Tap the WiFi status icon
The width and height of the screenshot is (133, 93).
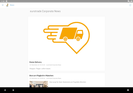[x=128, y=1]
